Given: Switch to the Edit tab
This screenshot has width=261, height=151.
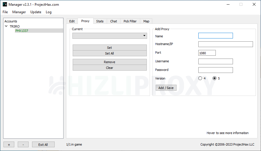Looking at the screenshot, I should (72, 21).
